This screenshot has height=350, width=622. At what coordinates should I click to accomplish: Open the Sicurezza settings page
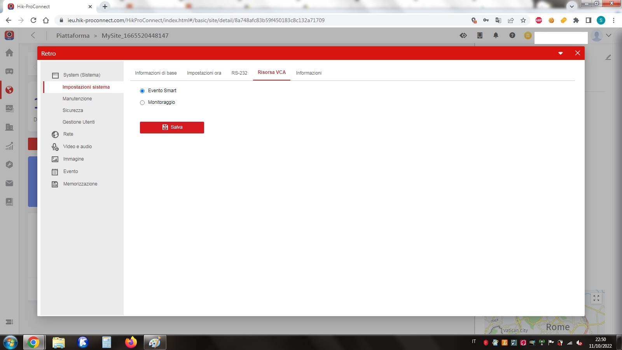coord(73,110)
